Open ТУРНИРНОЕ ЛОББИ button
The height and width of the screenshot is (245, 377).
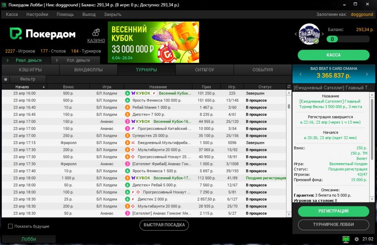(x=334, y=225)
